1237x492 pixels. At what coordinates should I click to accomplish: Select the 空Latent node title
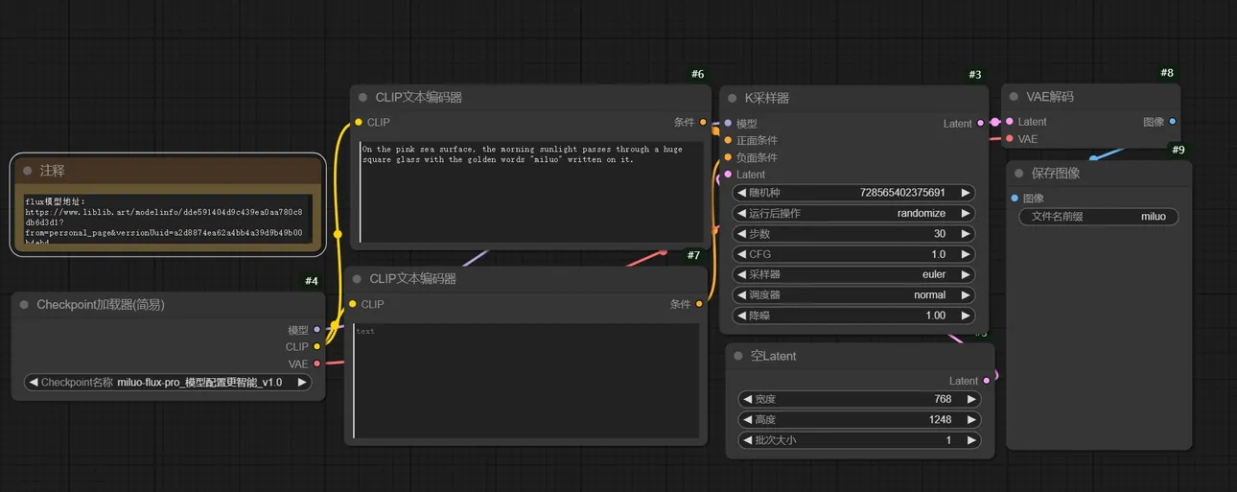[x=774, y=356]
